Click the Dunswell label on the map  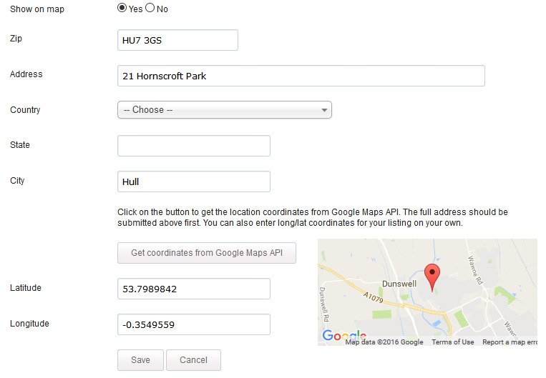pos(399,284)
